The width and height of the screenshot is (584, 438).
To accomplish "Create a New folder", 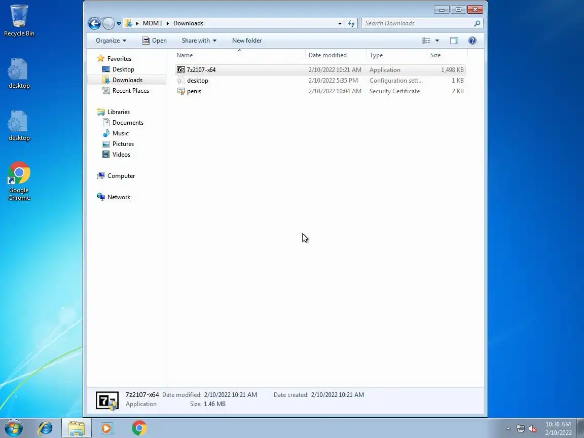I will pos(247,41).
